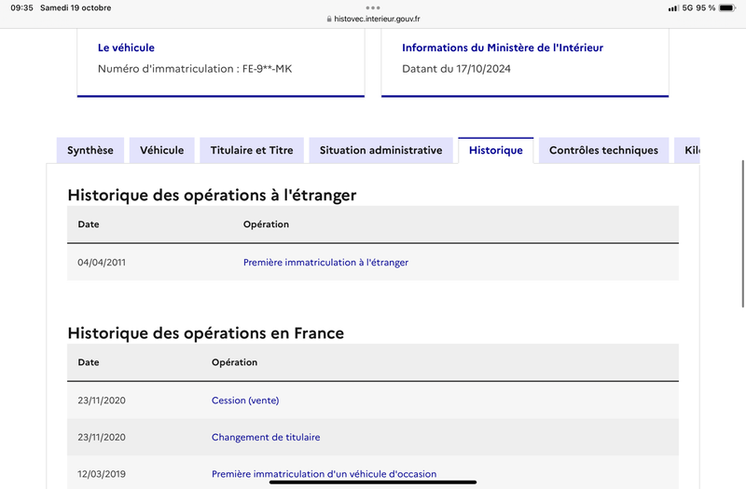The image size is (746, 489).
Task: Open the Synthèse tab
Action: click(x=90, y=150)
